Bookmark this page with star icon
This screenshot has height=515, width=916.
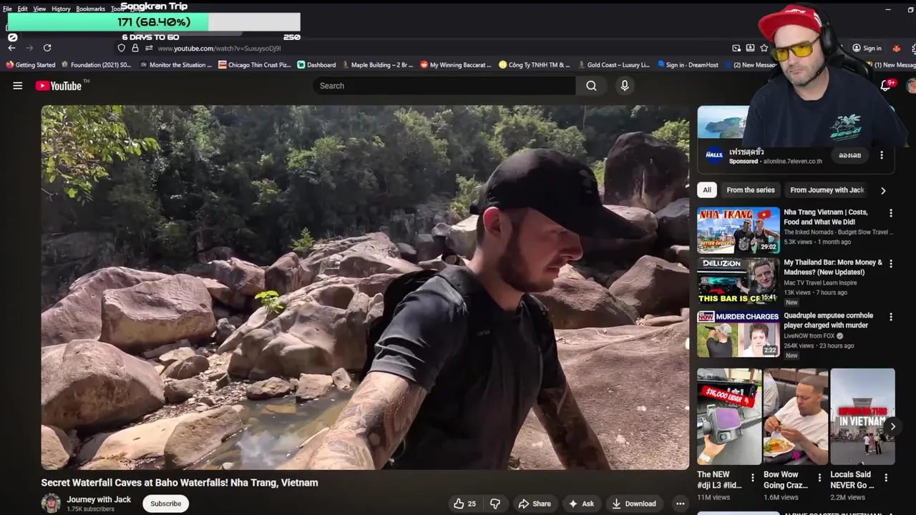764,48
